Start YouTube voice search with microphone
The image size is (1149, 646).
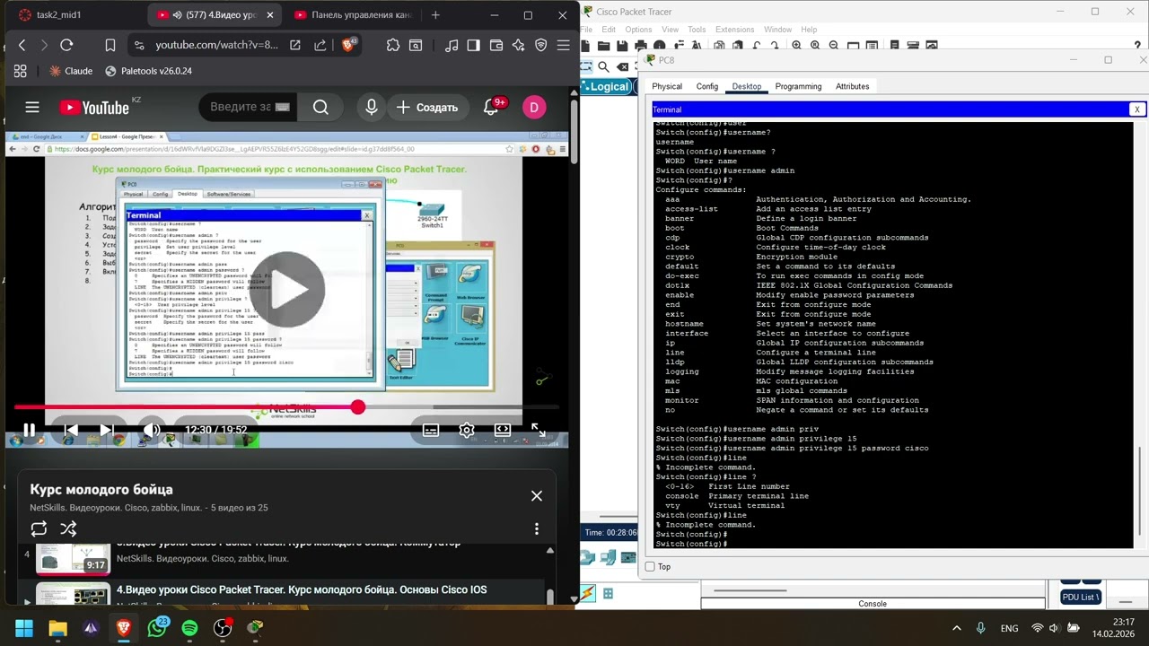coord(372,108)
